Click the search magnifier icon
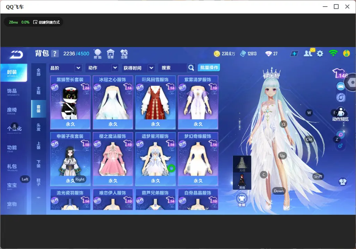This screenshot has width=356, height=249. (x=191, y=68)
